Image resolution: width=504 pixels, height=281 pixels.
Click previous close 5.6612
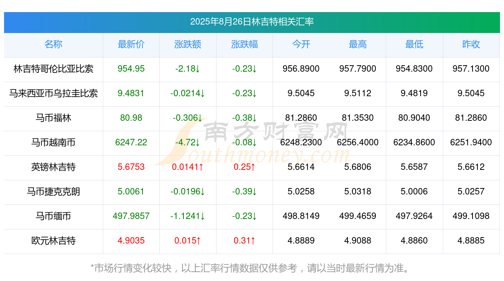[471, 167]
